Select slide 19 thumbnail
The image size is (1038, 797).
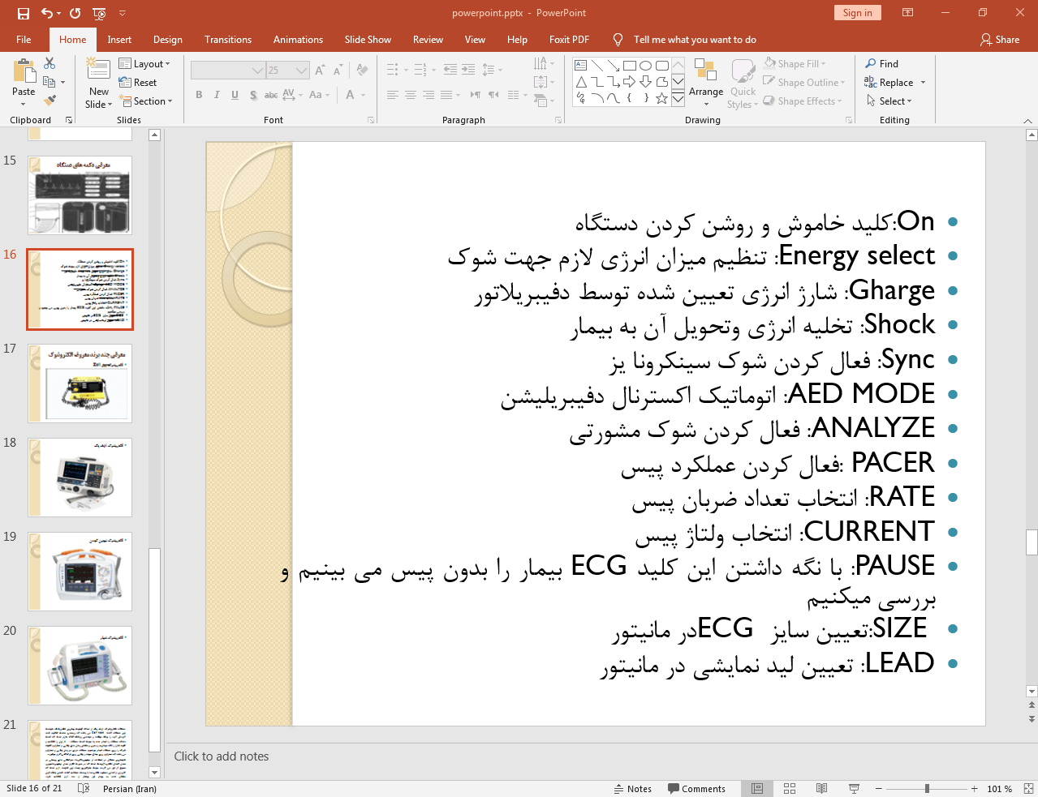80,571
